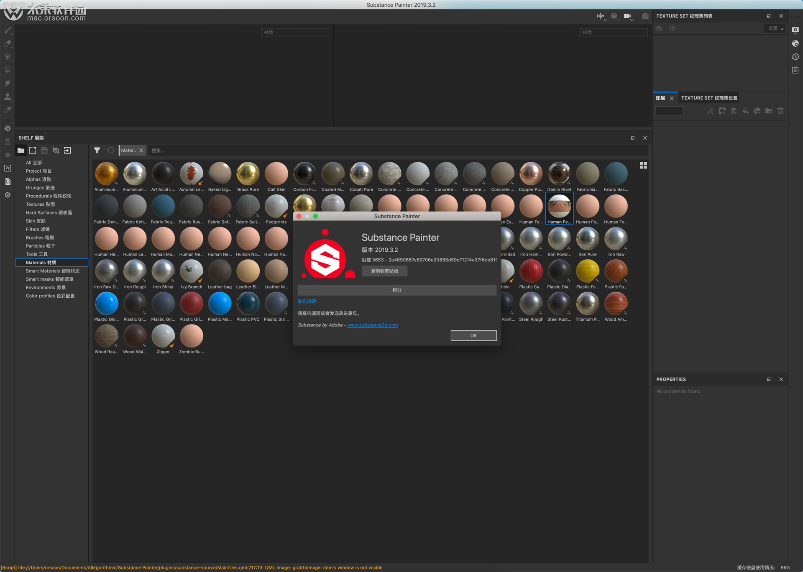Select the Projection tool
803x572 pixels.
(8, 57)
